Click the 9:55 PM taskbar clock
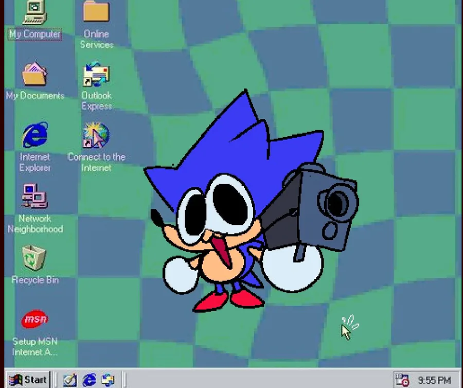Screen dimensions: 463x388 point(434,380)
